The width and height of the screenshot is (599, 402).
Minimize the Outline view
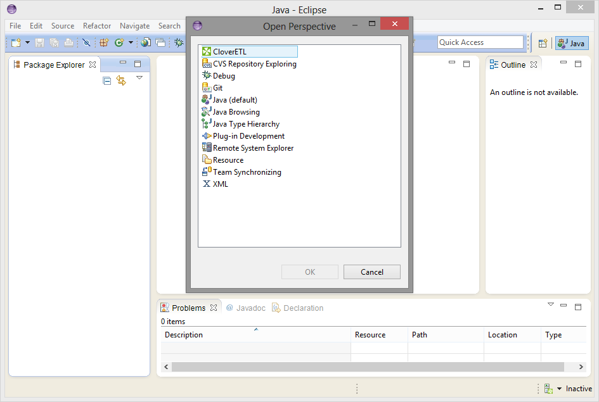(564, 62)
